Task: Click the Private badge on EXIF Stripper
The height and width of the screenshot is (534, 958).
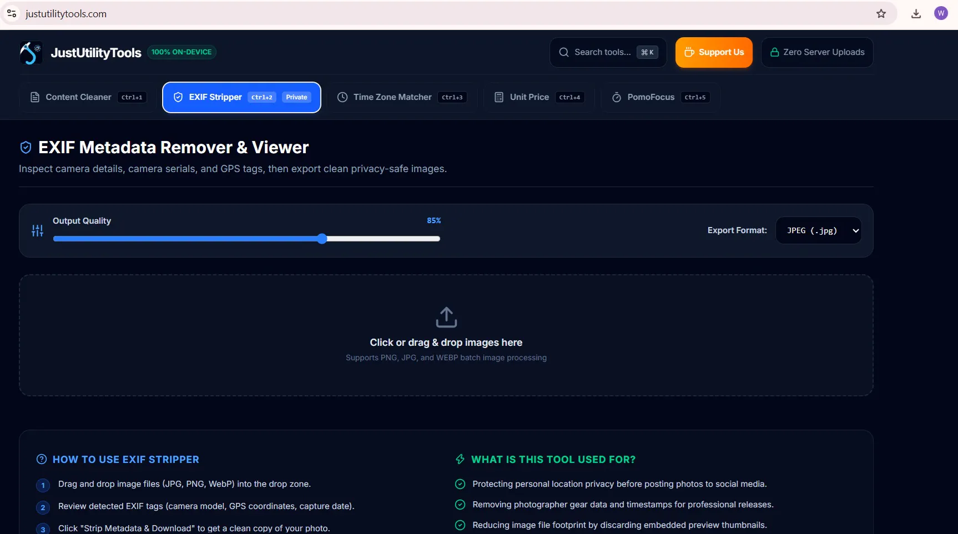Action: (296, 97)
